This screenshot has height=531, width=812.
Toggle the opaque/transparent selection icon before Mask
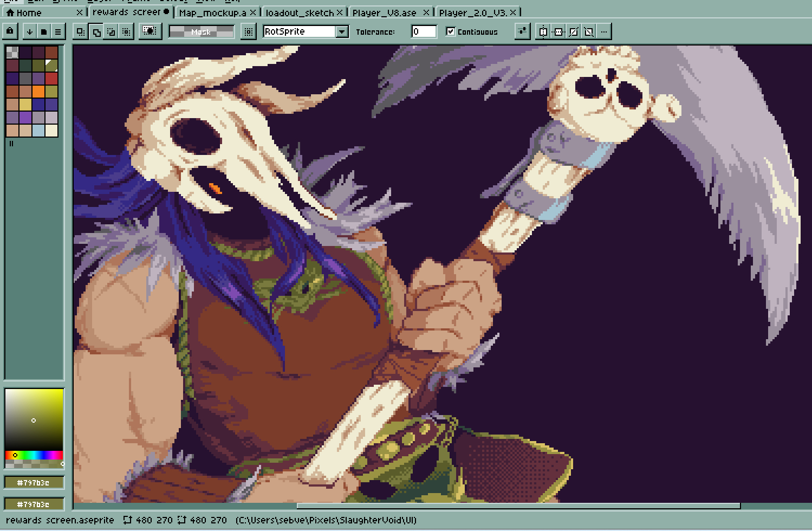[x=150, y=31]
